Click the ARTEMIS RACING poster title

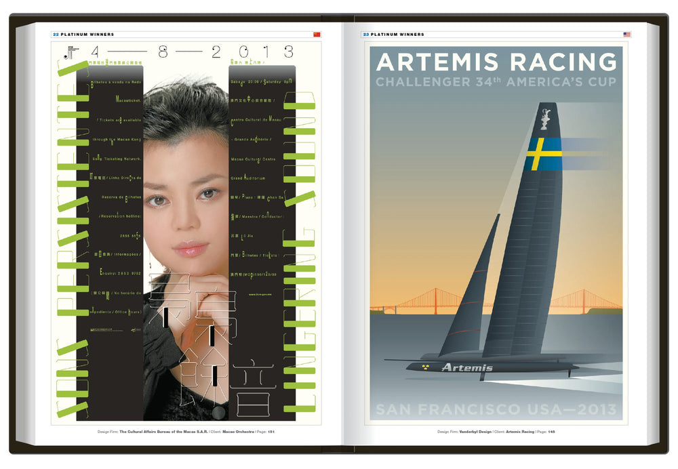click(496, 62)
